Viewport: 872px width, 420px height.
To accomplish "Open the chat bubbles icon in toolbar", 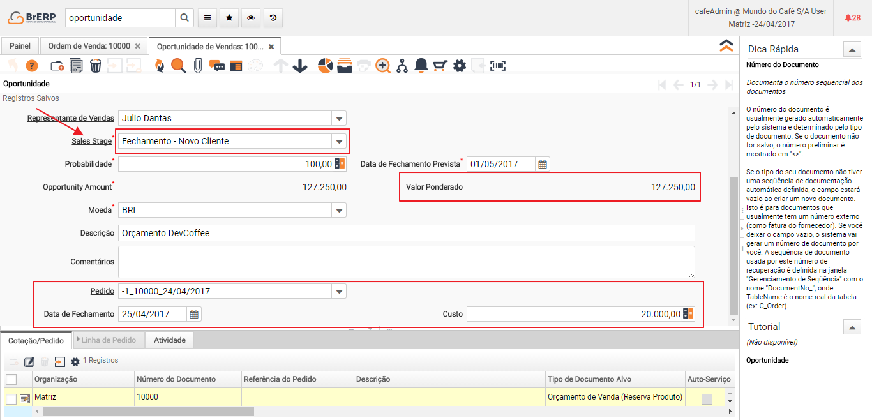I will 217,66.
